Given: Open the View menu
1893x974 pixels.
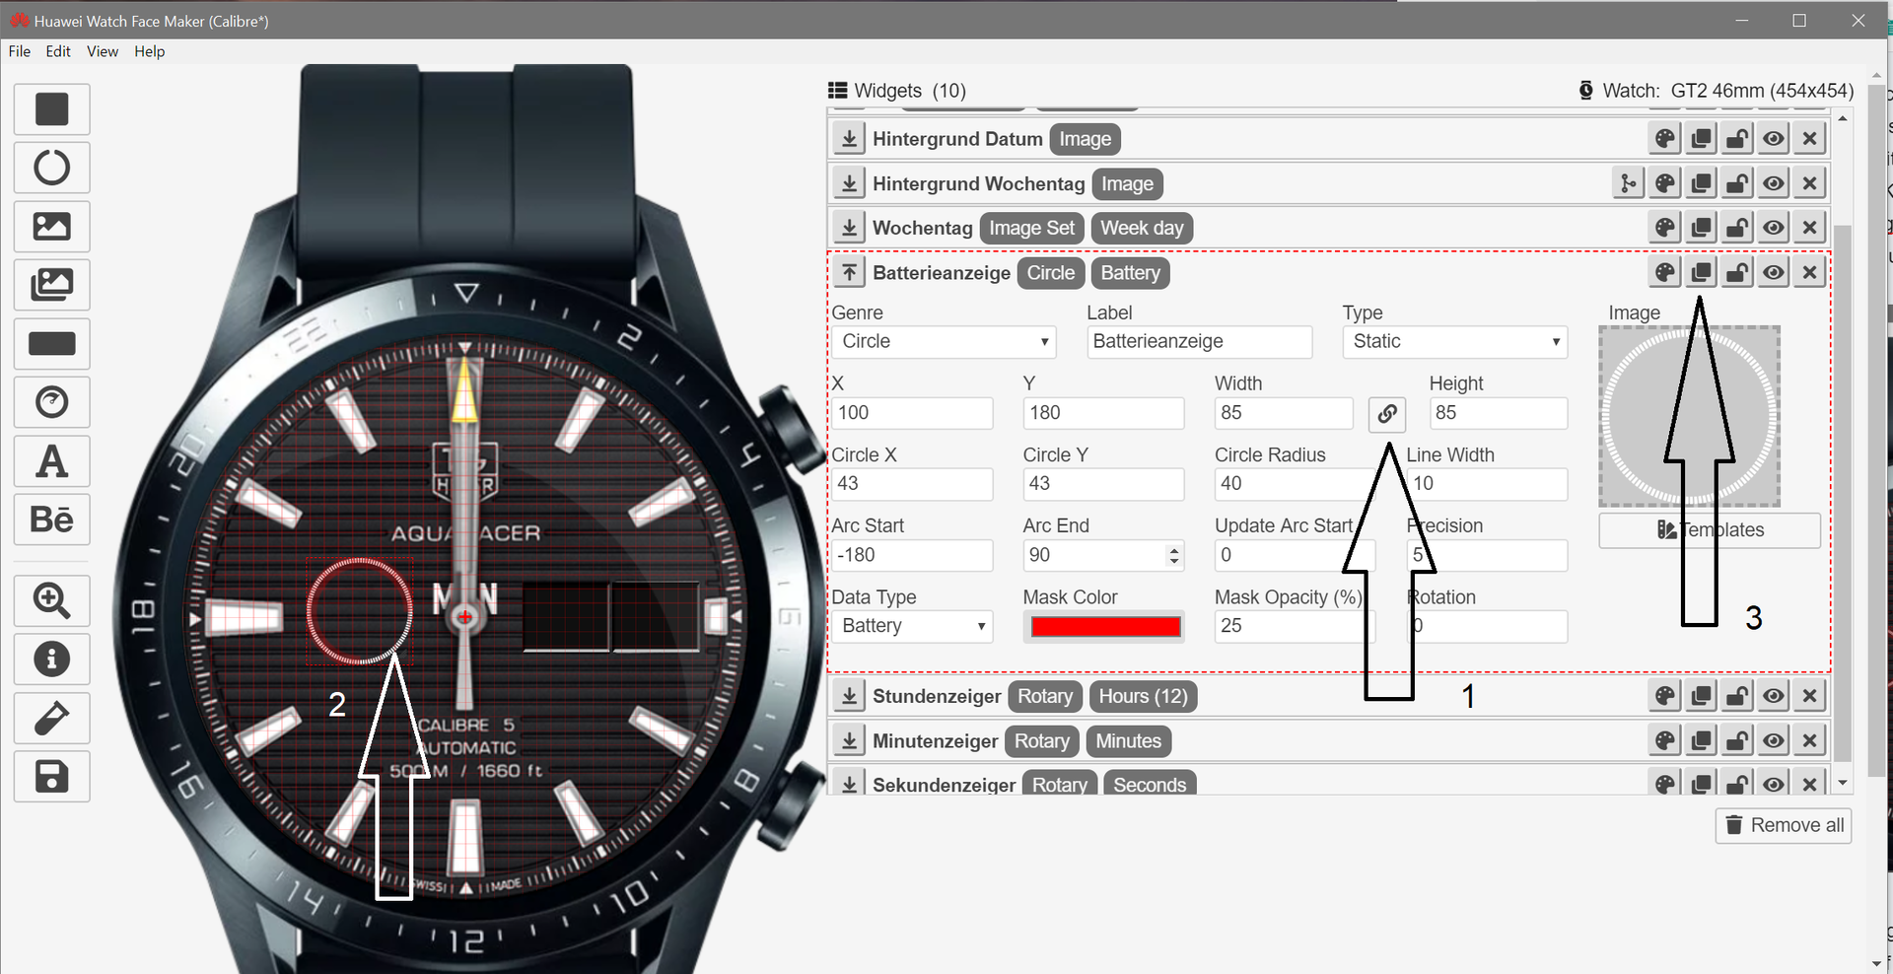Looking at the screenshot, I should [103, 51].
